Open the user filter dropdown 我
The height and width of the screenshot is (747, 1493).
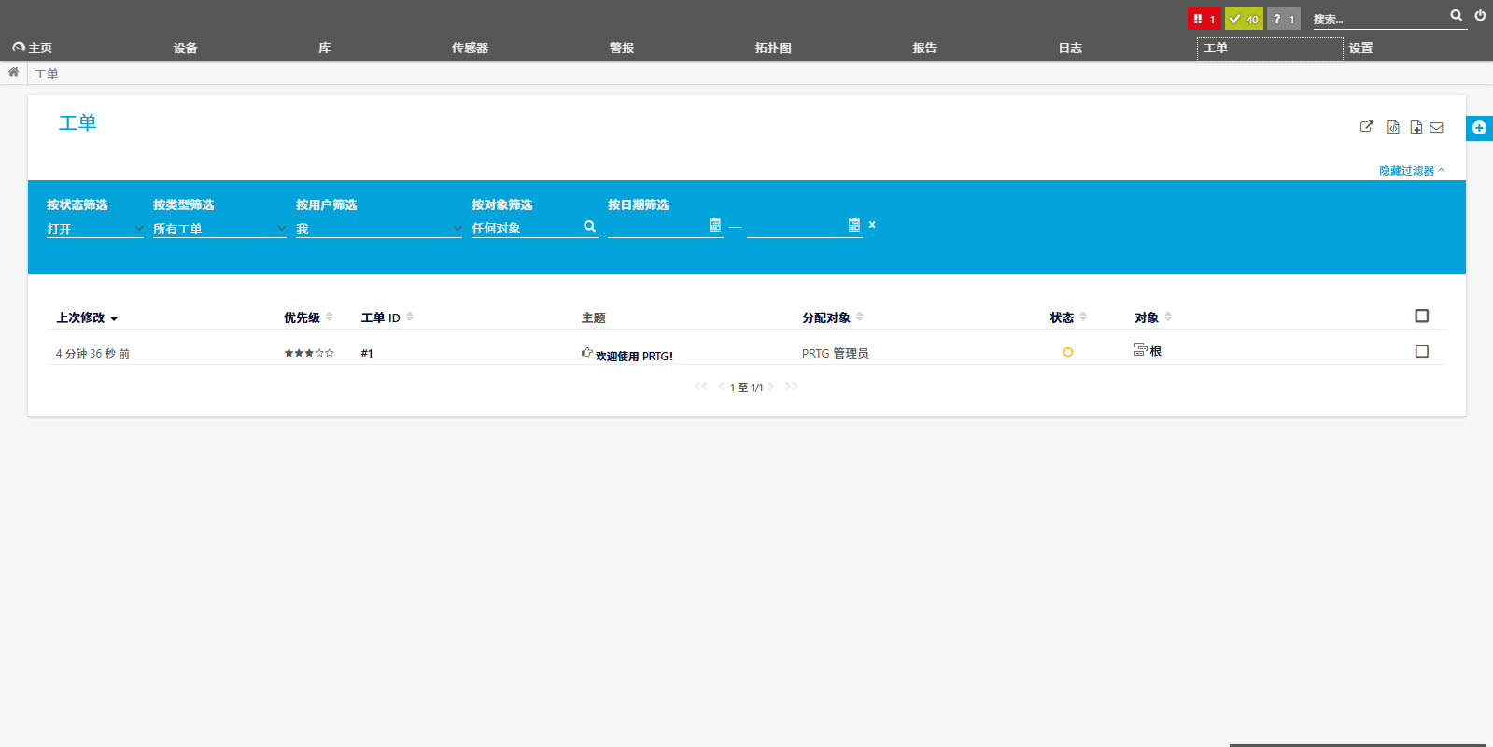pos(378,229)
